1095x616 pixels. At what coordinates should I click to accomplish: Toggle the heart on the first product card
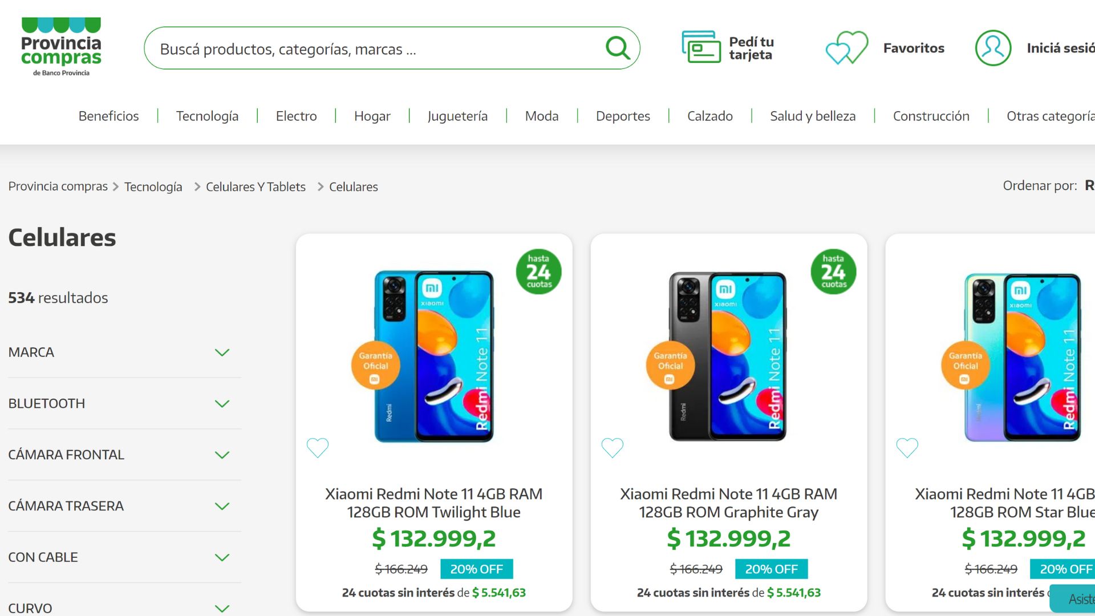coord(318,448)
